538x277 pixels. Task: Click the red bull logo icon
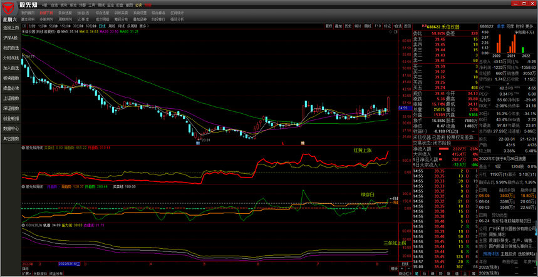click(x=9, y=7)
